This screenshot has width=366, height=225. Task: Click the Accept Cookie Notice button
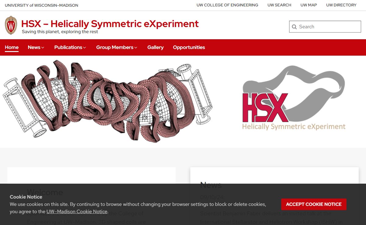coord(314,204)
